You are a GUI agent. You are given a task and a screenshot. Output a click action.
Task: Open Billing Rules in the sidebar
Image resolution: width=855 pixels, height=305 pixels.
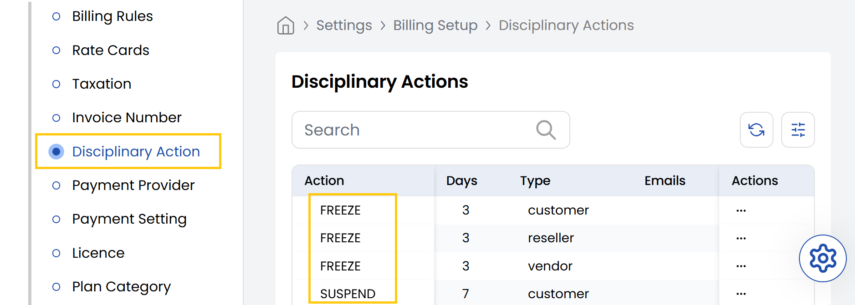[112, 16]
